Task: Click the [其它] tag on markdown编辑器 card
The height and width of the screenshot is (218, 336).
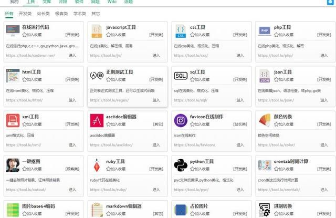Action: point(158,214)
